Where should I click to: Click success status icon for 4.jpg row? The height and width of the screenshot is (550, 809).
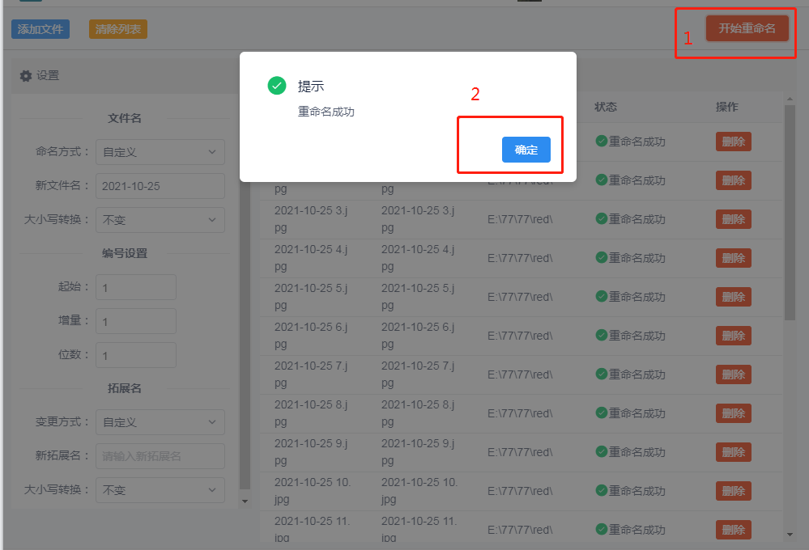pyautogui.click(x=601, y=257)
